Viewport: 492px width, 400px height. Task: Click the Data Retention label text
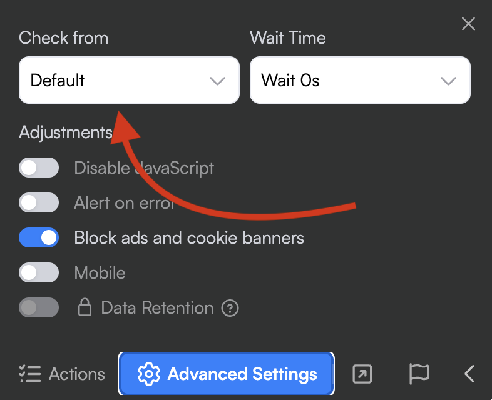[x=157, y=308]
